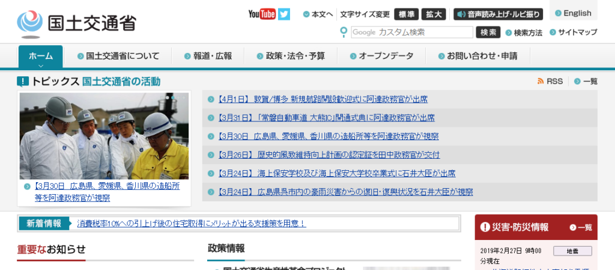Open 3月31日 常磐自動車道 大熊IC article
This screenshot has width=615, height=270.
pyautogui.click(x=326, y=118)
